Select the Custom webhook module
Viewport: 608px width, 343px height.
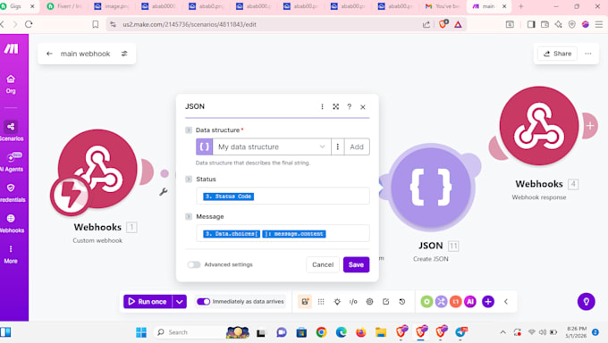(97, 170)
